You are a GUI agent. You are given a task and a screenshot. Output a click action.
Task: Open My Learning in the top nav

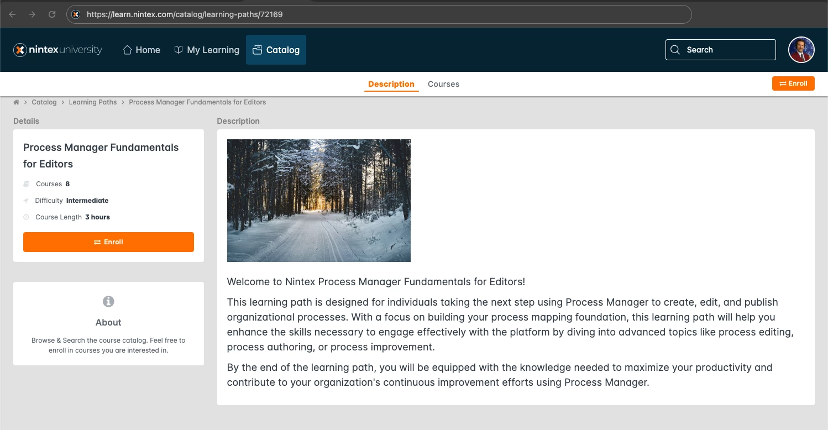[x=207, y=50]
